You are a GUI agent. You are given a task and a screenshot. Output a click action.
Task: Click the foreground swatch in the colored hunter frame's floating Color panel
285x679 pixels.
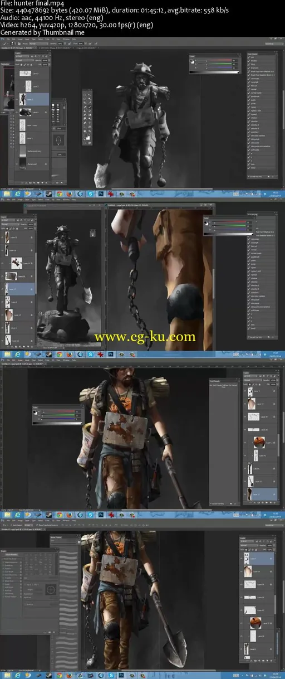point(34,411)
